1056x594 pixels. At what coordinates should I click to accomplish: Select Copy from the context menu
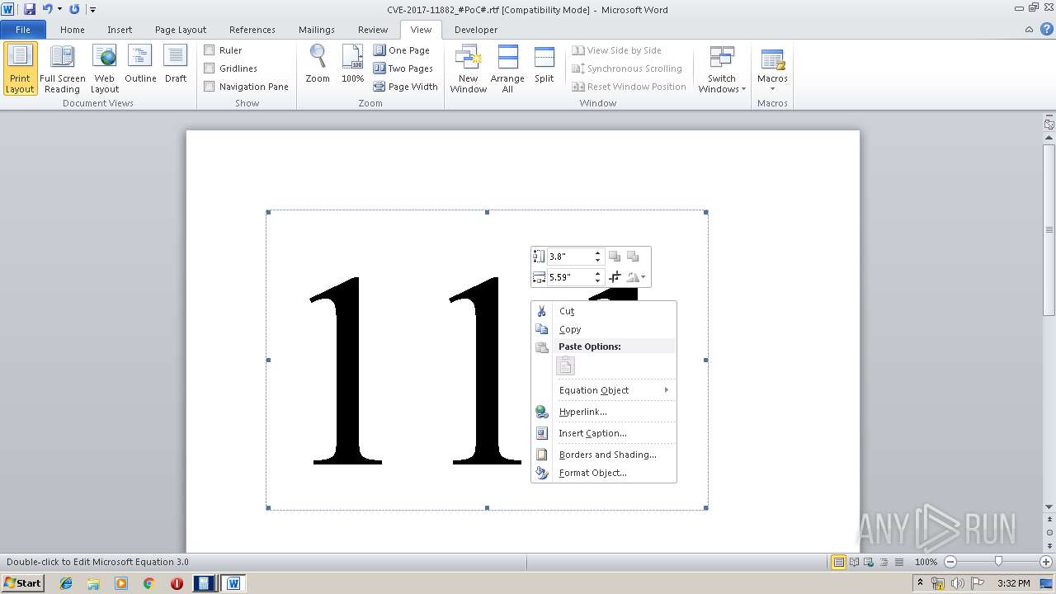[604, 329]
